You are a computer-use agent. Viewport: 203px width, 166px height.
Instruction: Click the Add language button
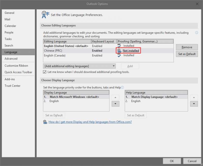point(130,66)
